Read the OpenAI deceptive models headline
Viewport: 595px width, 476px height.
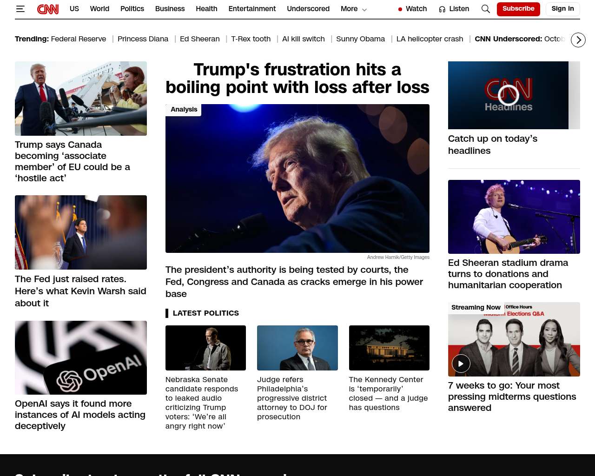tap(80, 415)
